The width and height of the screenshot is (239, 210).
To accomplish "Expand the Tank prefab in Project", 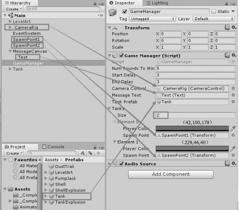I will coord(46,196).
